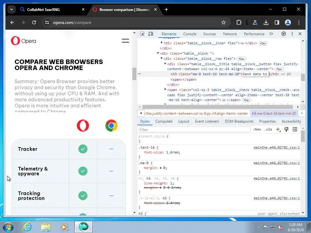The height and width of the screenshot is (233, 311).
Task: Click the flex badge on table__block__row
Action: pos(241,59)
